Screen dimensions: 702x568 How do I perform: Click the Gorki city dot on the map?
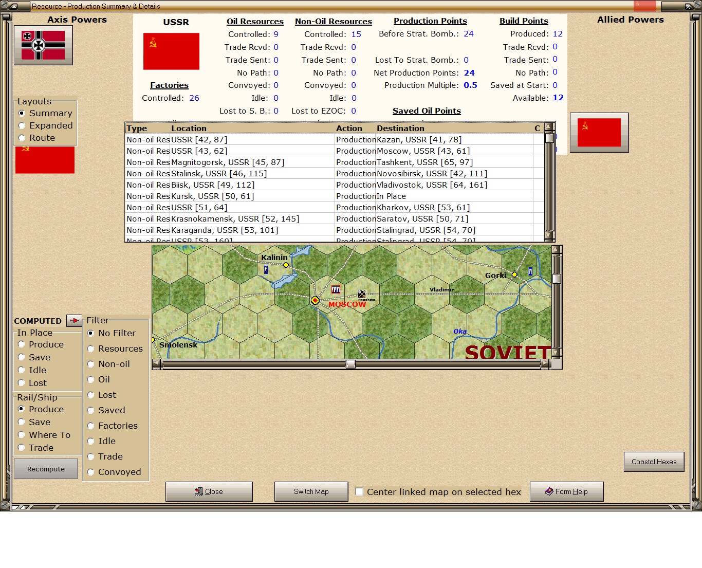[x=514, y=274]
